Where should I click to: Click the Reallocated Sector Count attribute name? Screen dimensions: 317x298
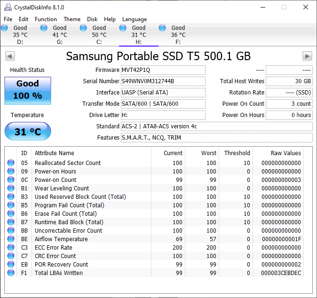(x=68, y=163)
